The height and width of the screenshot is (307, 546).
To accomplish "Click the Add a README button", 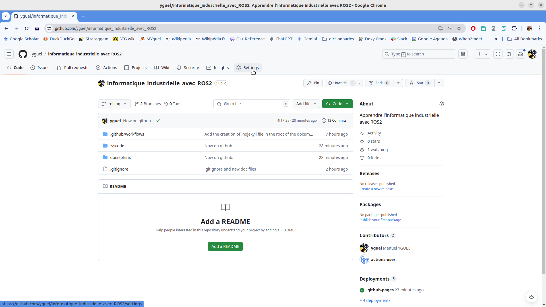I will click(x=225, y=246).
